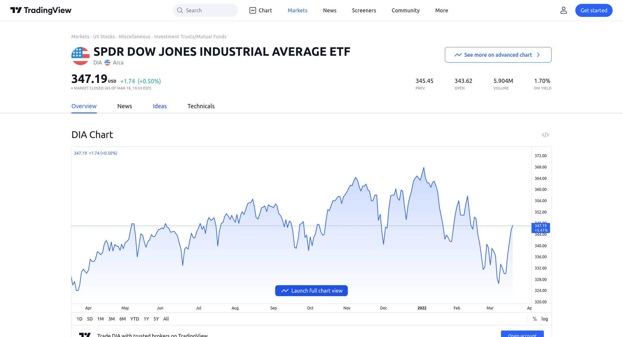Switch to the Technicals tab
This screenshot has height=337, width=623.
click(201, 106)
